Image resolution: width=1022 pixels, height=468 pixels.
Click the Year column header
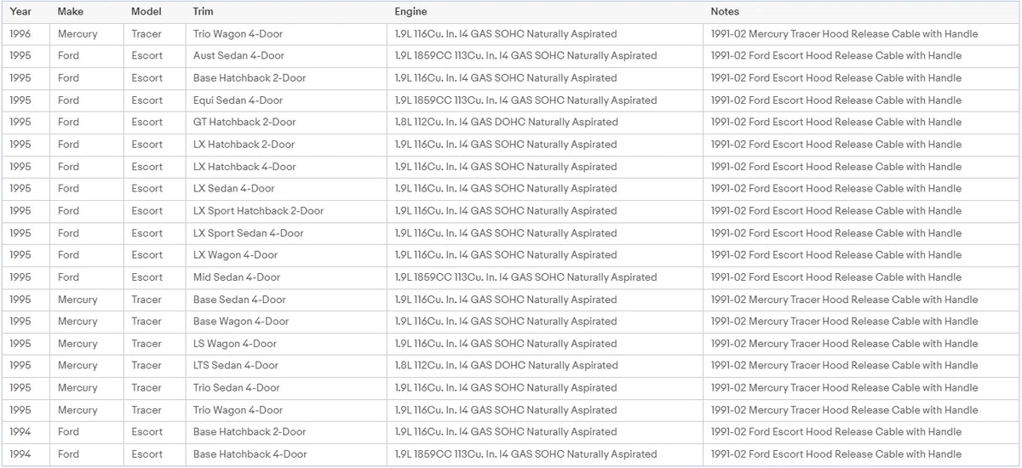pos(25,12)
